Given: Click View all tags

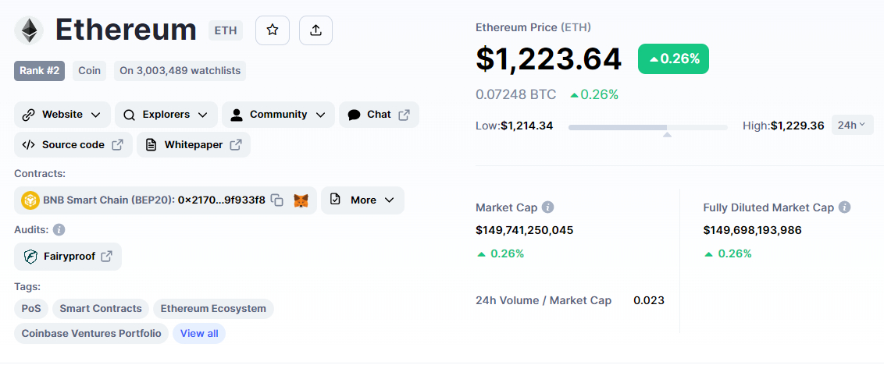Looking at the screenshot, I should coord(199,334).
